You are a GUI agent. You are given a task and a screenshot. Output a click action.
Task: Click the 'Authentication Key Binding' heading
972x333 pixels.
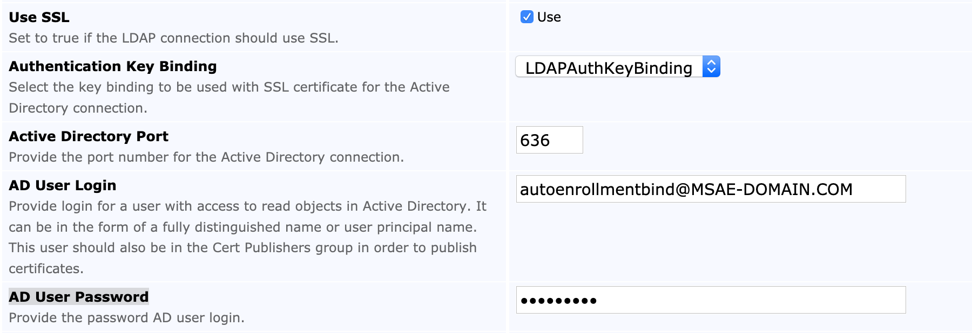(113, 66)
